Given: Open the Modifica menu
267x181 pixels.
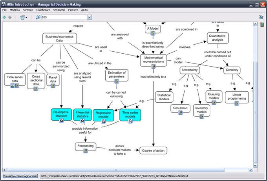Looking at the screenshot, I should pos(15,10).
